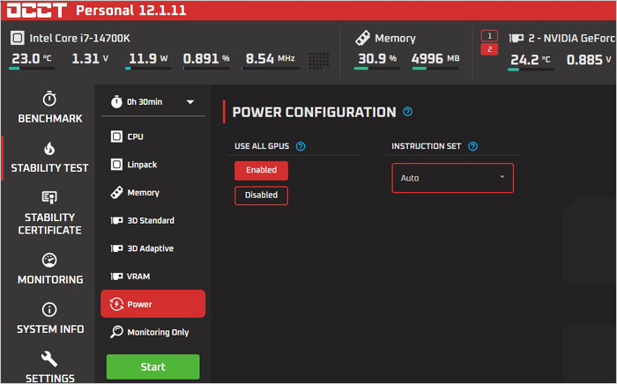Click the OCCT logo

coord(37,11)
